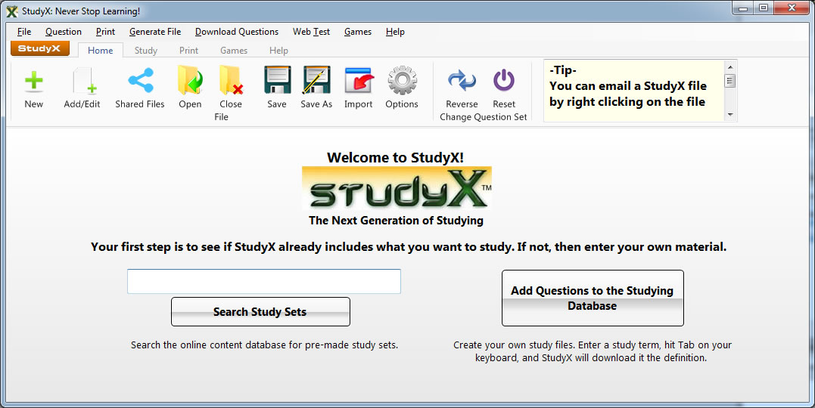The height and width of the screenshot is (408, 815).
Task: Click the Search Study Sets button
Action: click(x=260, y=311)
